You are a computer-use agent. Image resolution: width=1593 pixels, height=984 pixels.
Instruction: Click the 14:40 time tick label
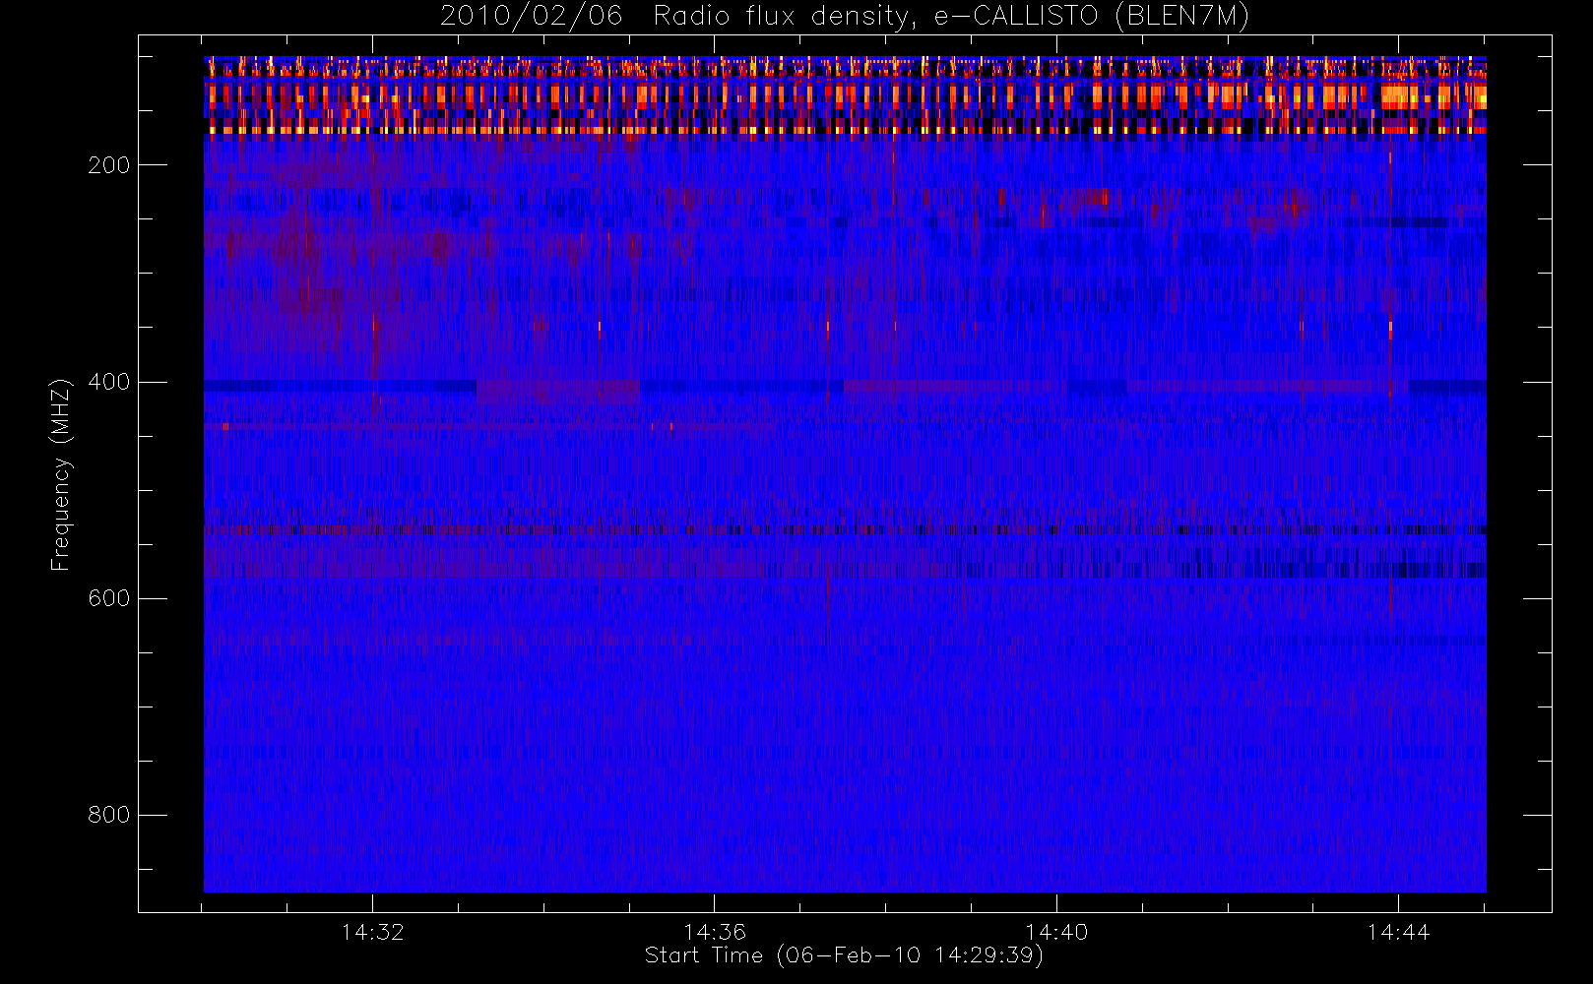click(1056, 932)
